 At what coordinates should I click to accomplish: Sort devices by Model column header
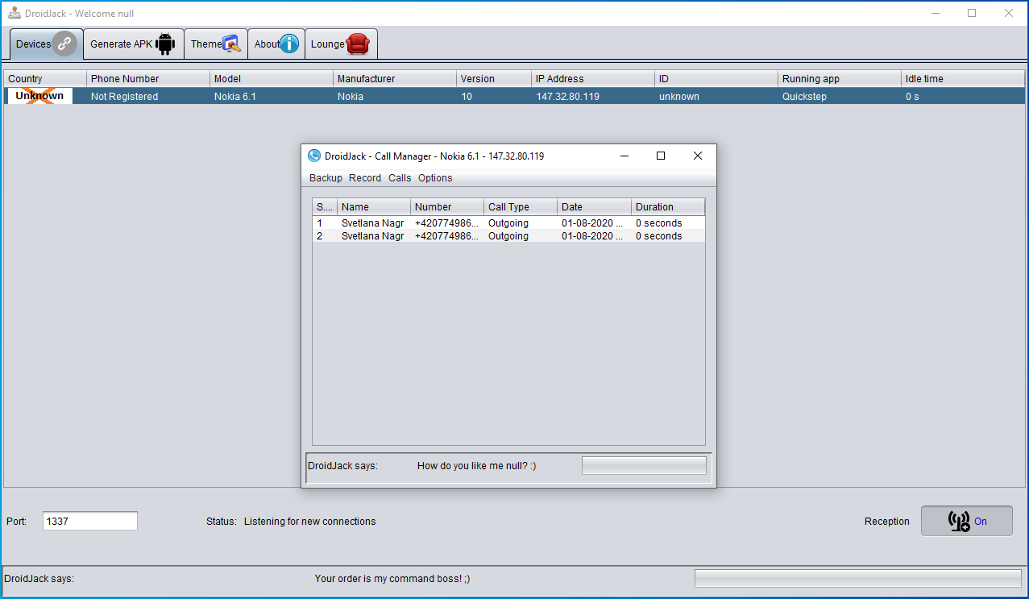point(272,78)
